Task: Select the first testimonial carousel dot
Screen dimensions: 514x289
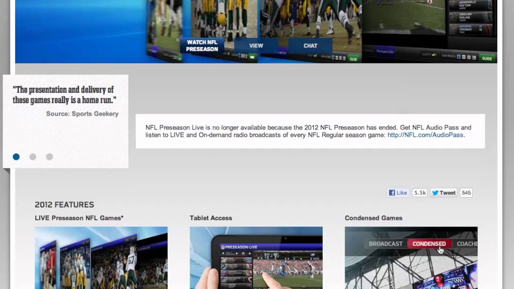Action: pos(16,157)
